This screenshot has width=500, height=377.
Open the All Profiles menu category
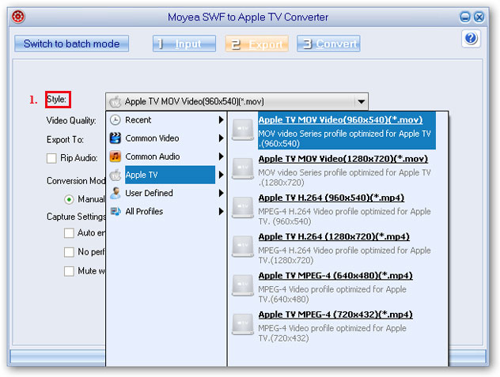tap(166, 211)
